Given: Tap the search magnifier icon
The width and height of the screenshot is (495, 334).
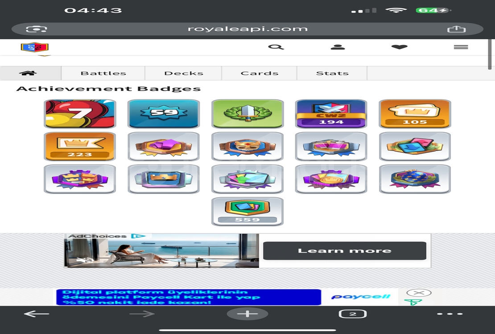Looking at the screenshot, I should (276, 47).
